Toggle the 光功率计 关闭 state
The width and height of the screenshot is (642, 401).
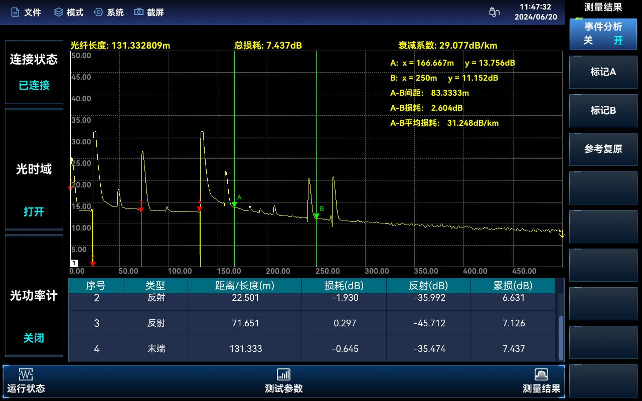34,338
